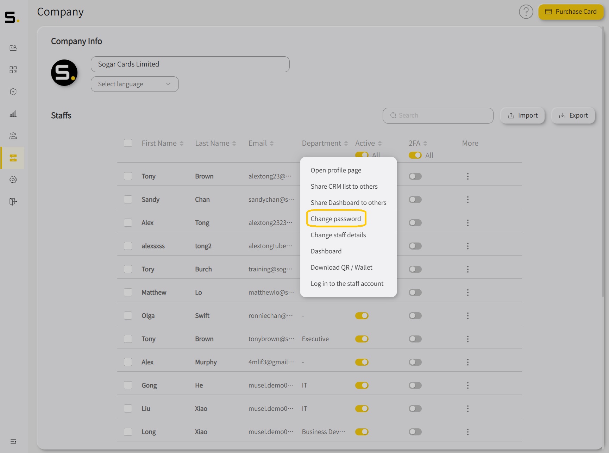Enable 2FA for Sandy Chan
Screen dimensions: 609x453
415,200
